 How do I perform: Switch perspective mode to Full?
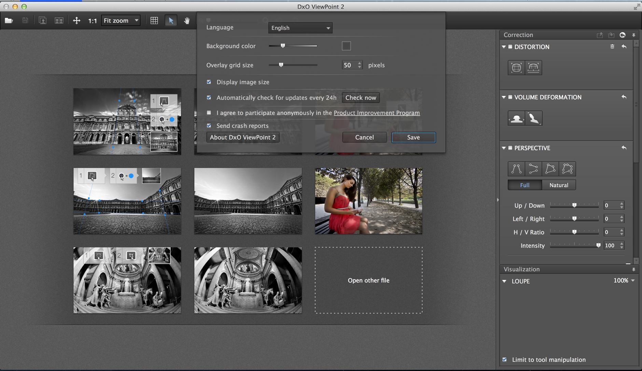525,185
